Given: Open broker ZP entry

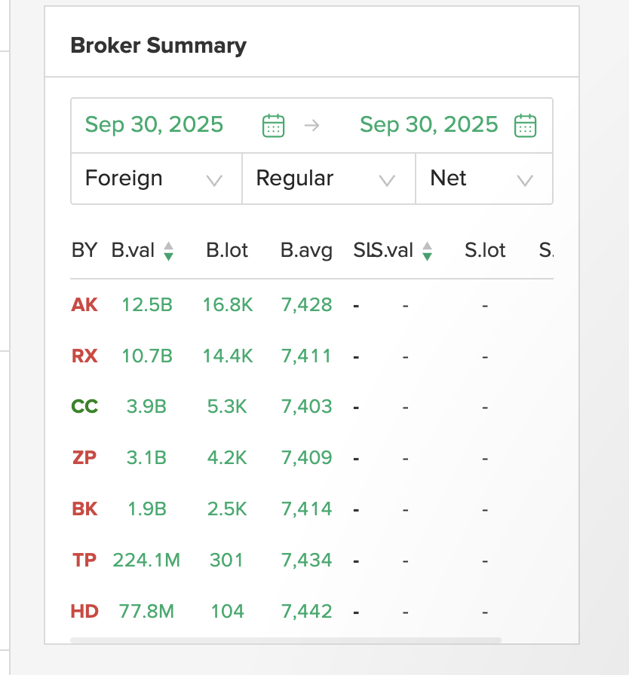Looking at the screenshot, I should click(84, 457).
